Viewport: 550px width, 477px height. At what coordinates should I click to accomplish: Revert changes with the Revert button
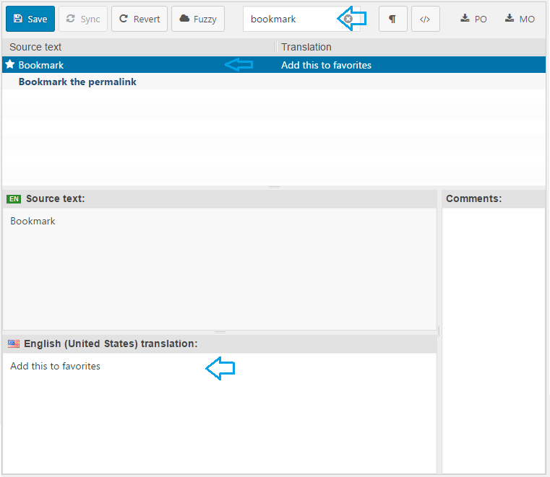(x=139, y=19)
